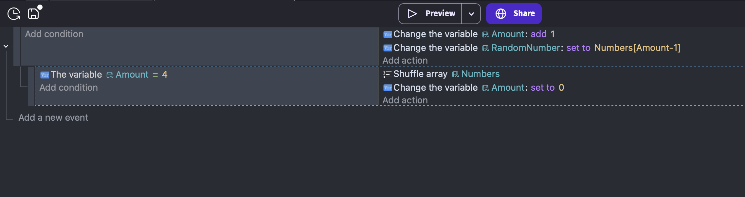Click Add action below RandomNumber action

click(x=405, y=60)
